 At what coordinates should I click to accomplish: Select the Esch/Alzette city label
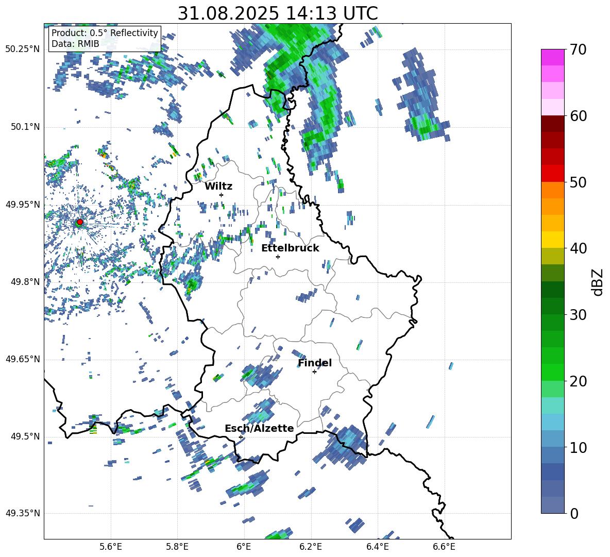pos(259,428)
